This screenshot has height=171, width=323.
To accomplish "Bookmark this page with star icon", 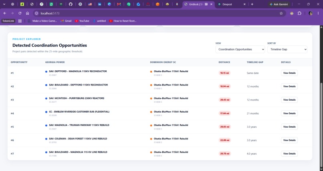I will coord(281,13).
